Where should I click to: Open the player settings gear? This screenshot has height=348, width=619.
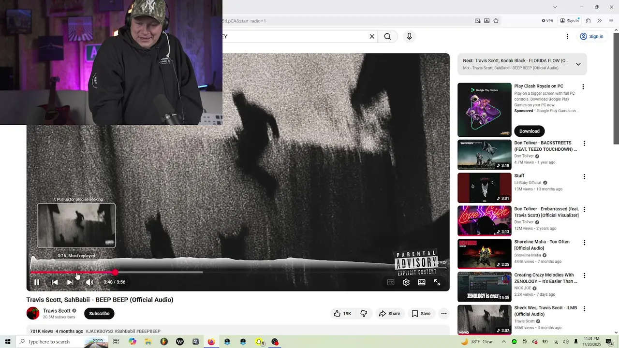tap(406, 282)
